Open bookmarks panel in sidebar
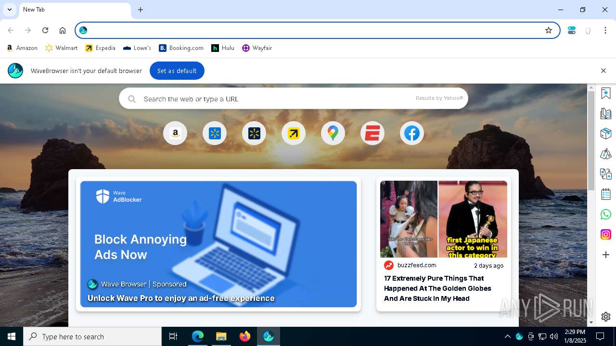This screenshot has width=616, height=346. pyautogui.click(x=606, y=93)
